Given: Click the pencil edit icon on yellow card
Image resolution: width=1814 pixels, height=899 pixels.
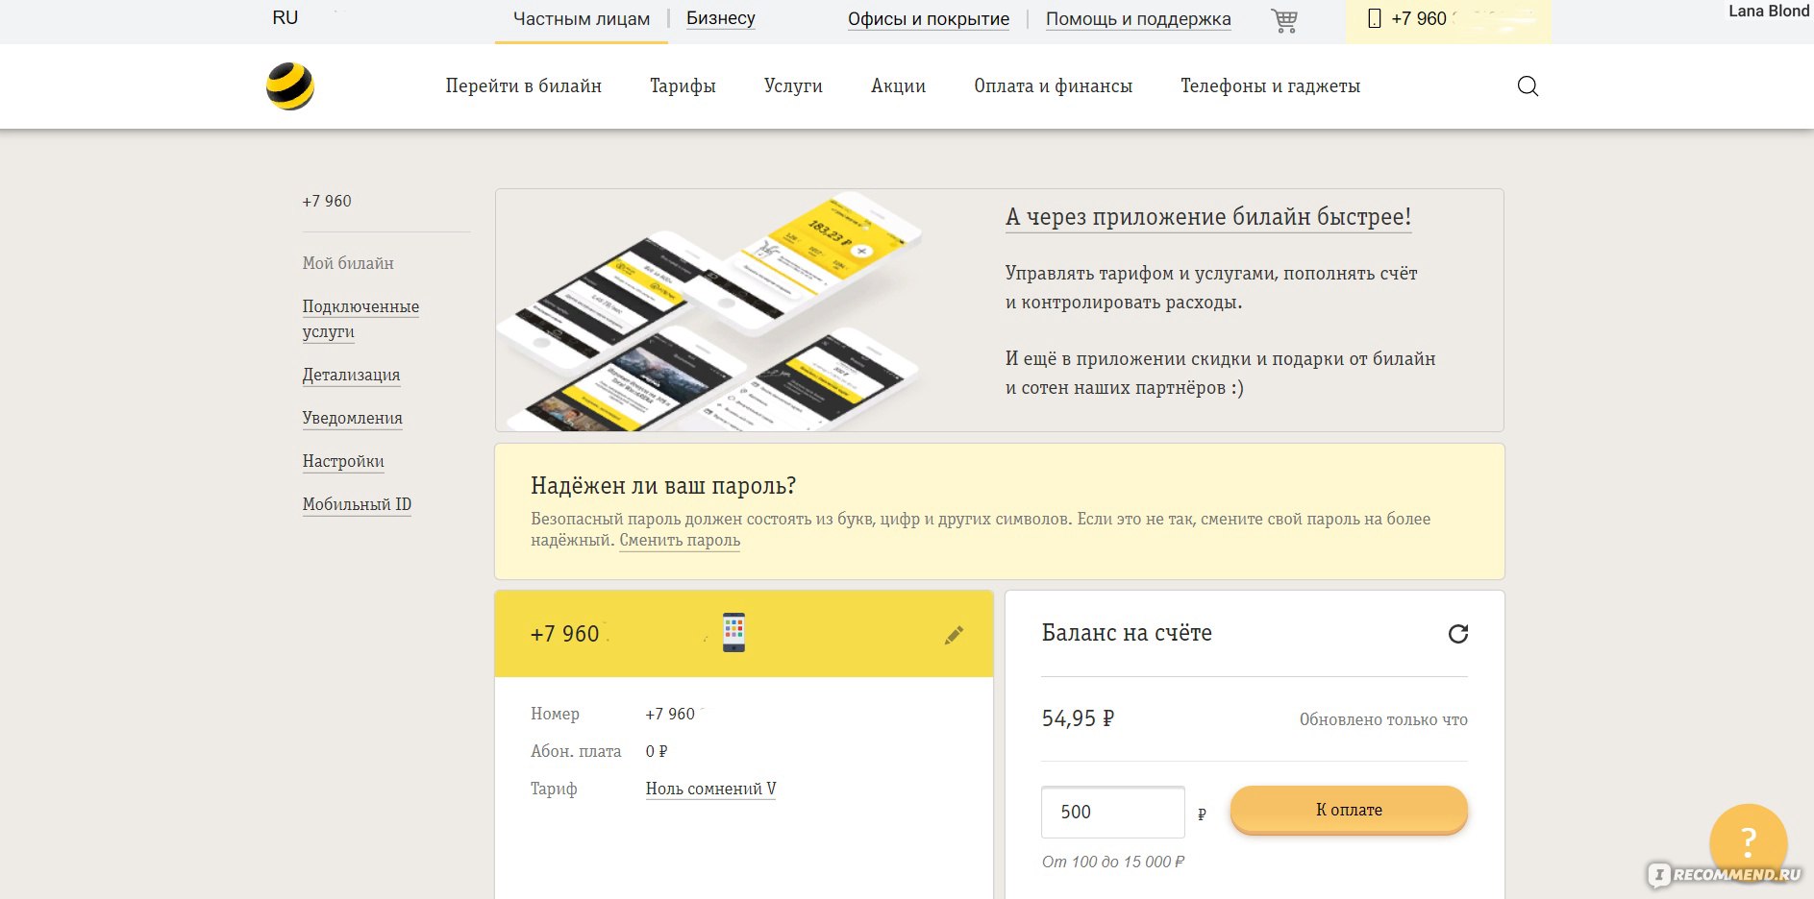Looking at the screenshot, I should [954, 635].
